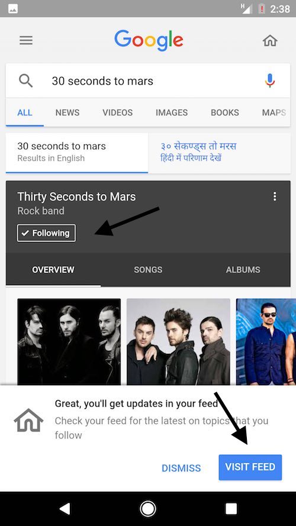This screenshot has height=526, width=296.
Task: Dismiss the feed notification
Action: click(x=181, y=468)
